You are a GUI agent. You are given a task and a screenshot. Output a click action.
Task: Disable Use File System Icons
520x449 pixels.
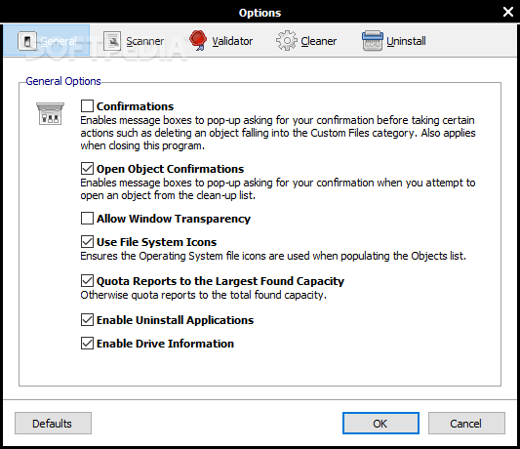[87, 242]
